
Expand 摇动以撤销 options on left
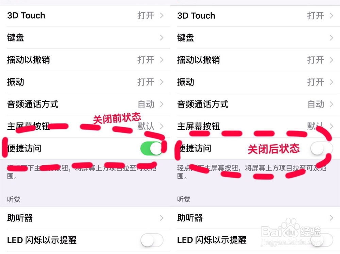point(85,60)
